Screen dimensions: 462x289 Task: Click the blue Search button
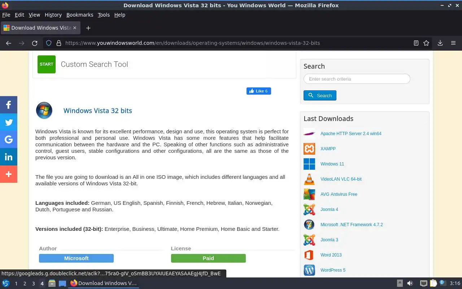(x=320, y=95)
